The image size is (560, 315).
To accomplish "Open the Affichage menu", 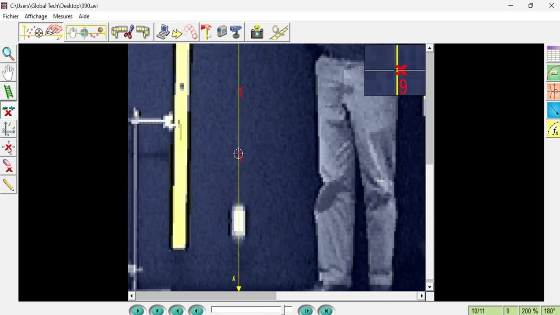I will pos(36,16).
